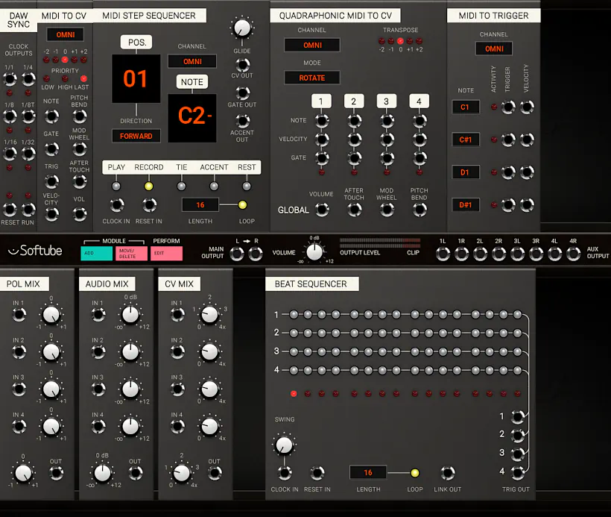
Task: Click Quadraphonic global PITCH BEND jack
Action: coord(420,210)
